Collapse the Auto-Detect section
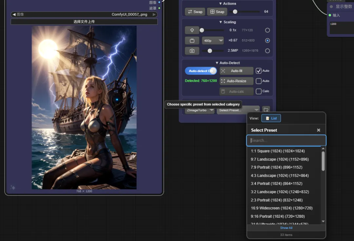This screenshot has width=354, height=241. tap(227, 63)
